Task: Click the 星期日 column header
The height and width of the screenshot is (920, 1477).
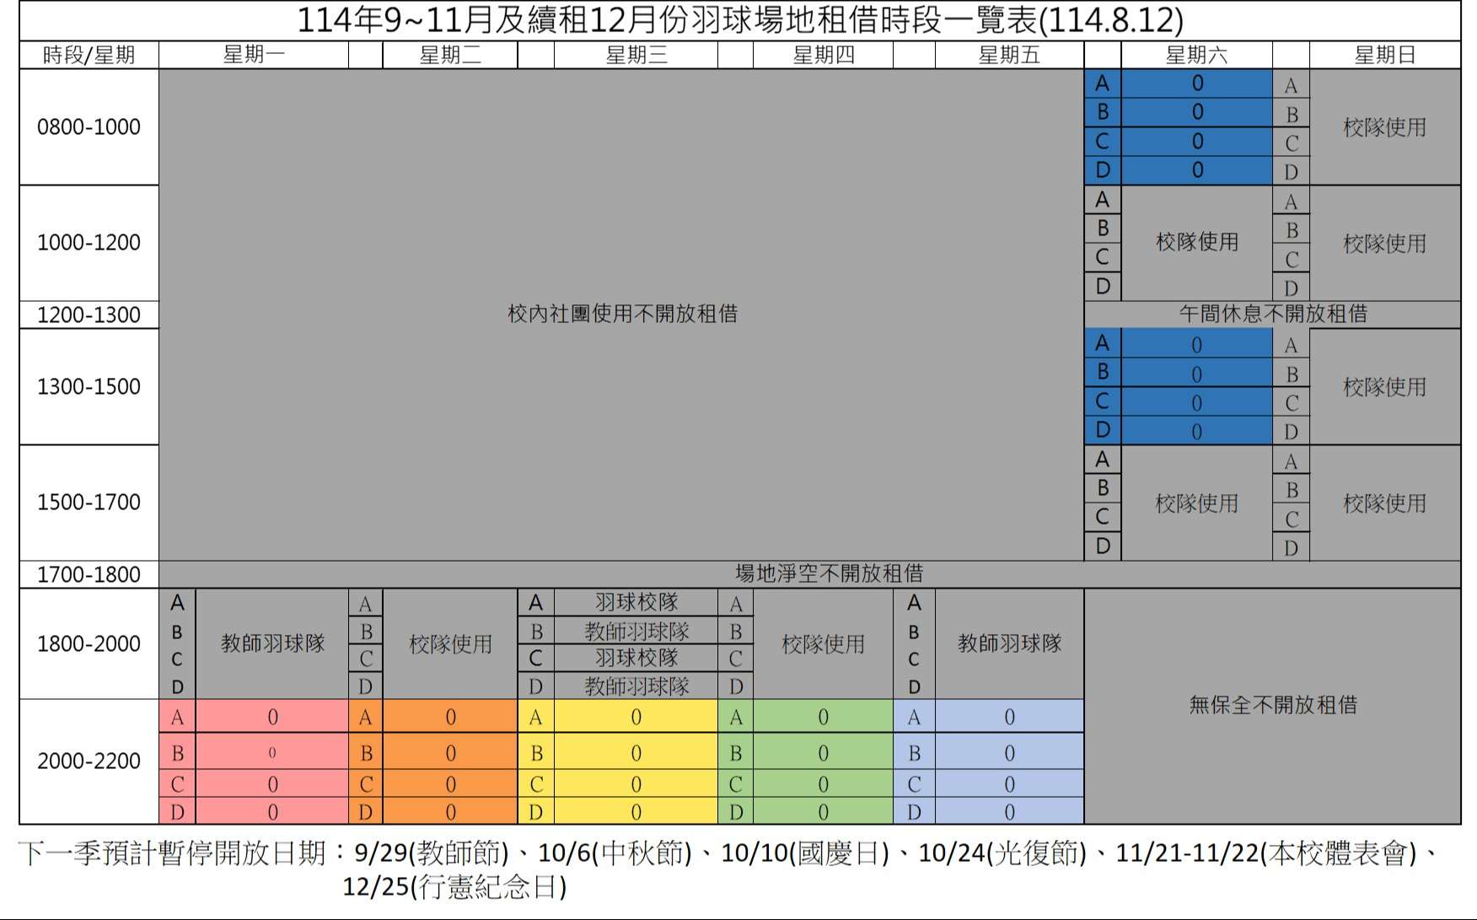Action: coord(1384,56)
